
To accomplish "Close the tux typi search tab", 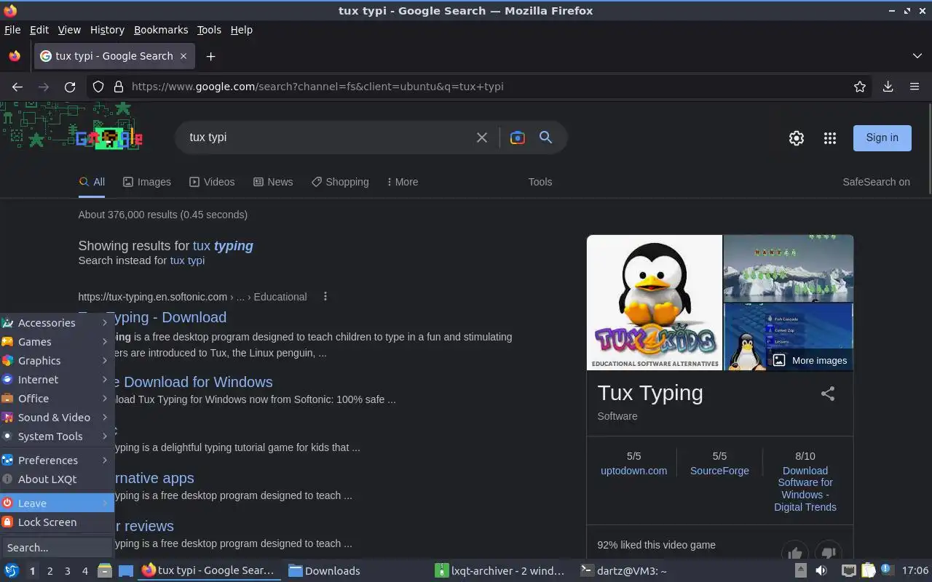I will (183, 56).
